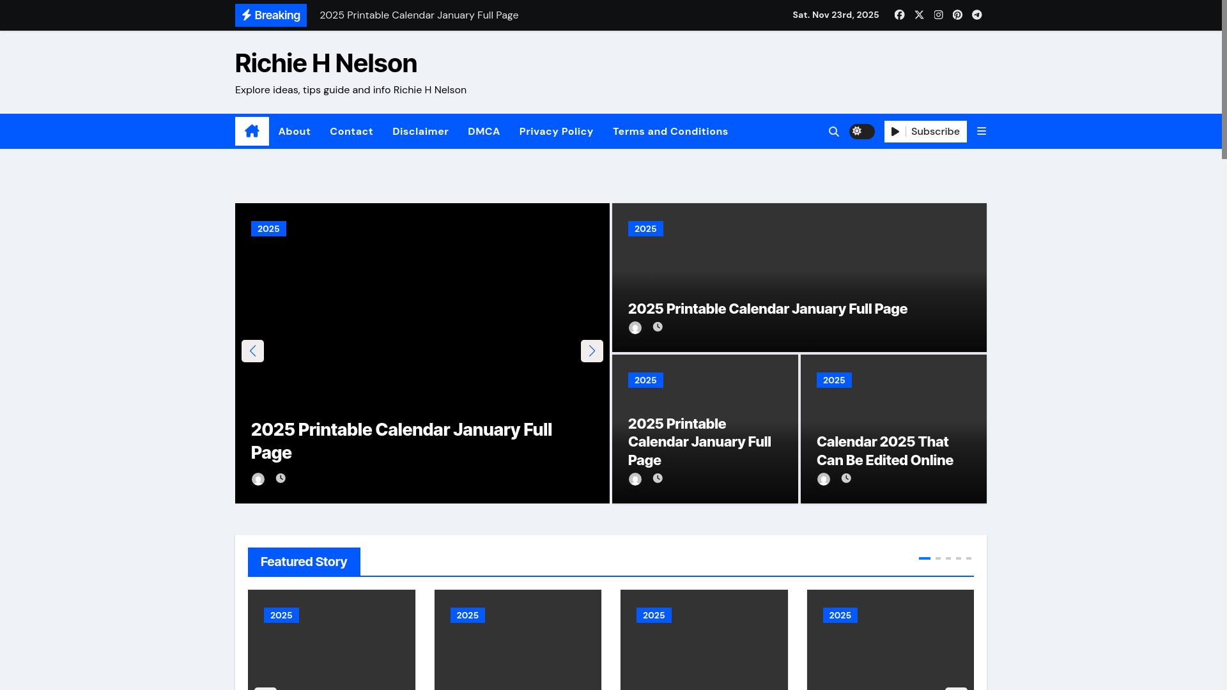Click author avatar on small middle card
1227x690 pixels.
(x=635, y=479)
